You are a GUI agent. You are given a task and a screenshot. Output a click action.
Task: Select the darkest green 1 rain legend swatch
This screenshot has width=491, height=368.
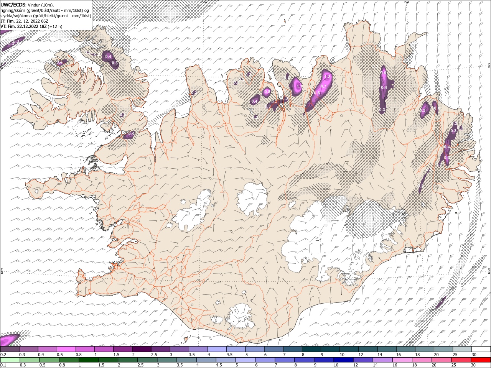(88, 360)
